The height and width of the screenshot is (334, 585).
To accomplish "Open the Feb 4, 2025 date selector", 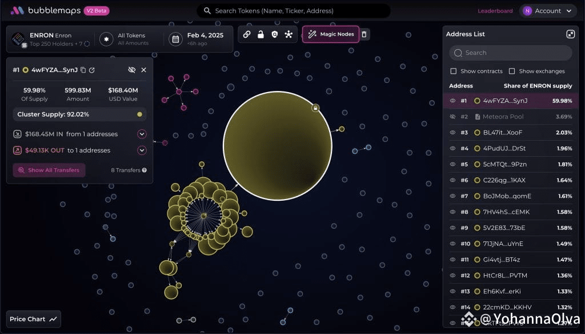I will click(199, 39).
